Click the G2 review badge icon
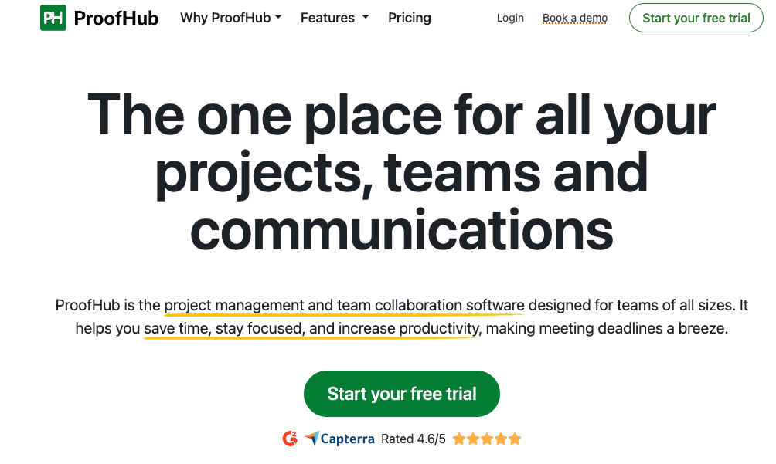 point(289,438)
